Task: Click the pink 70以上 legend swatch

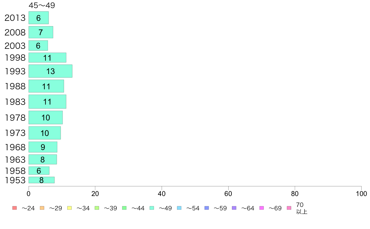Action: (x=289, y=208)
